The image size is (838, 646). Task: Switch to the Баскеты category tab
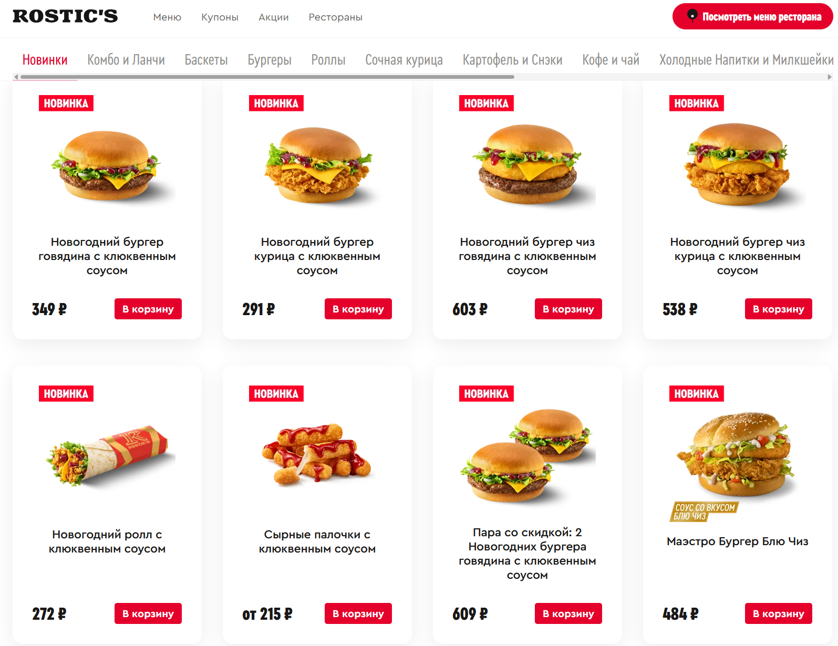(206, 60)
